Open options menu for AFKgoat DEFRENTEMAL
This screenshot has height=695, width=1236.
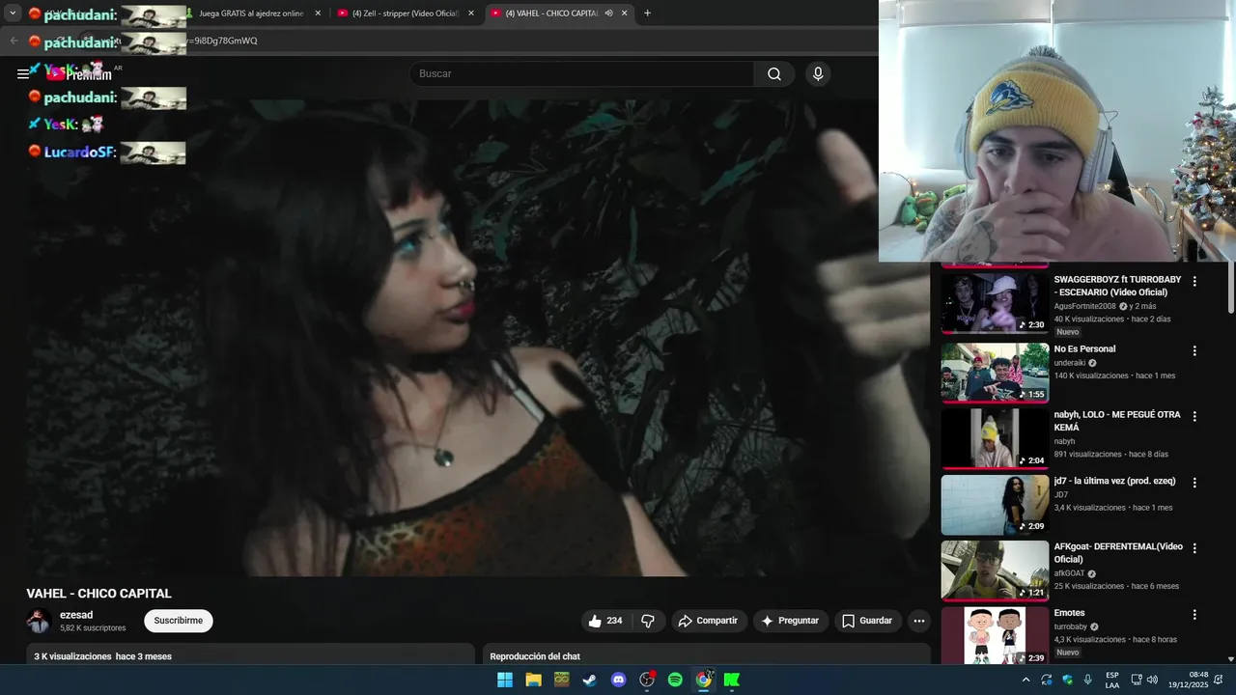tap(1194, 548)
